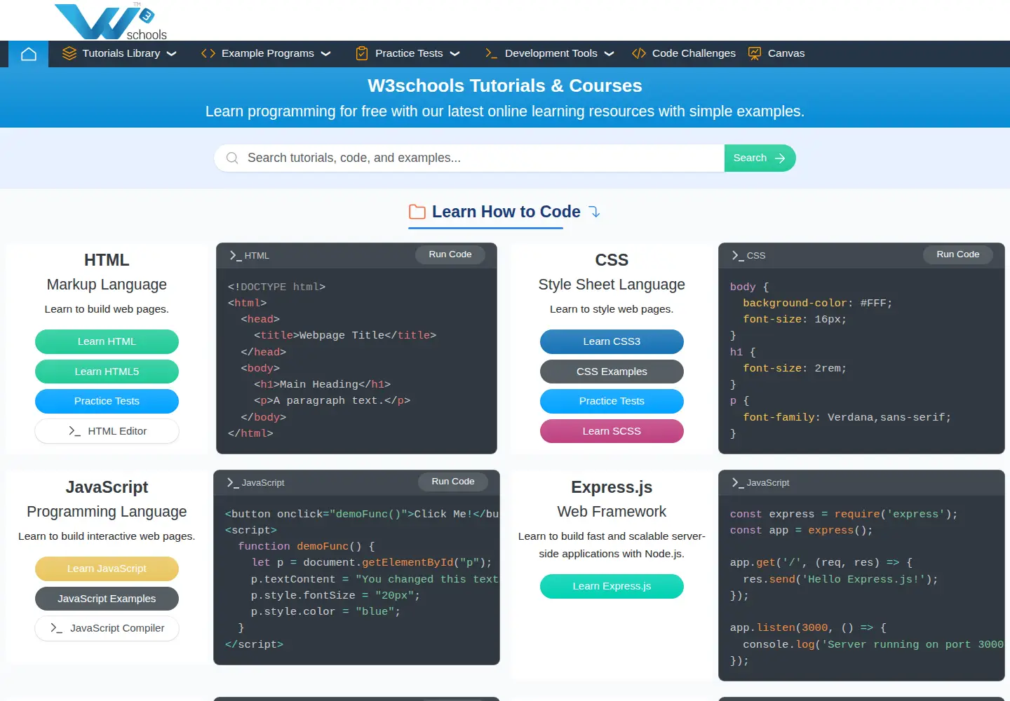The image size is (1010, 701).
Task: Click the terminal icon in the button onclick JavaScript panel
Action: tap(233, 483)
